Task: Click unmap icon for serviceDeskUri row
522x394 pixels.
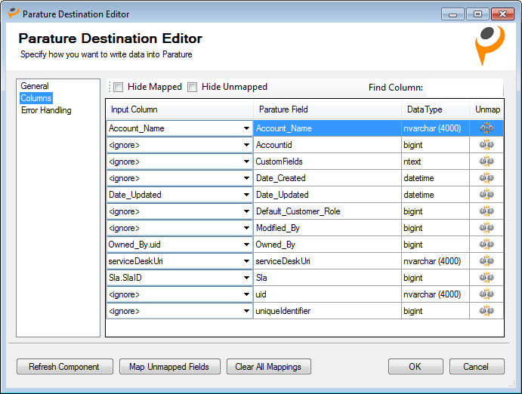Action: [x=486, y=261]
